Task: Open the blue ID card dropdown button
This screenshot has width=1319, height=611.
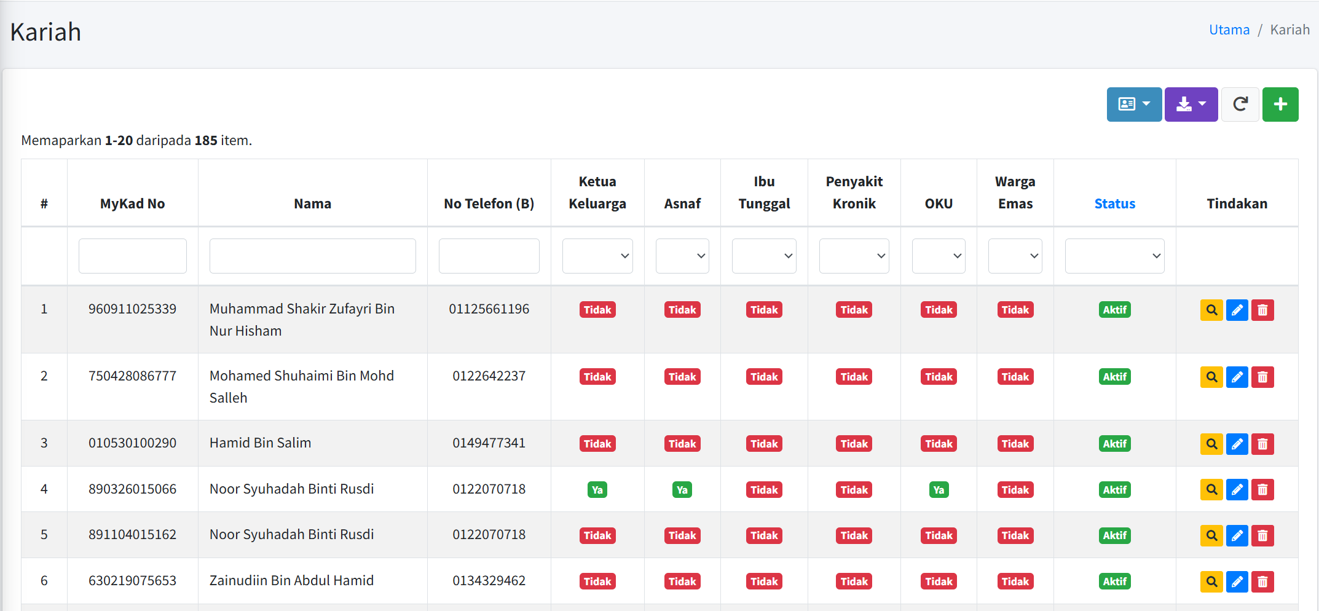Action: pos(1134,104)
